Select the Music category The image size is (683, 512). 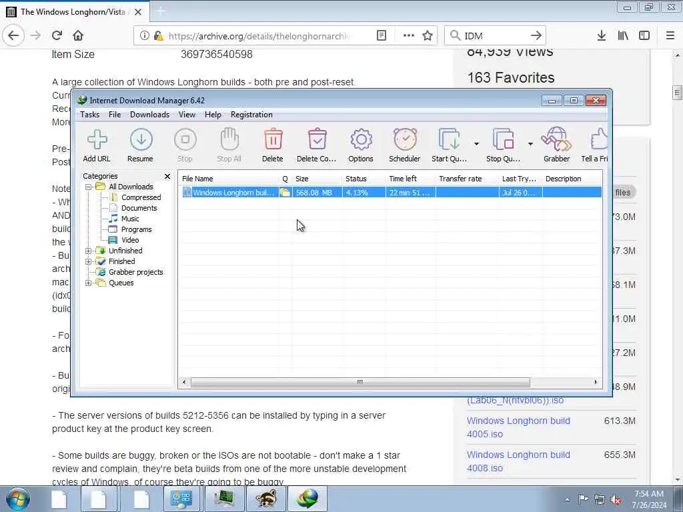coord(130,219)
